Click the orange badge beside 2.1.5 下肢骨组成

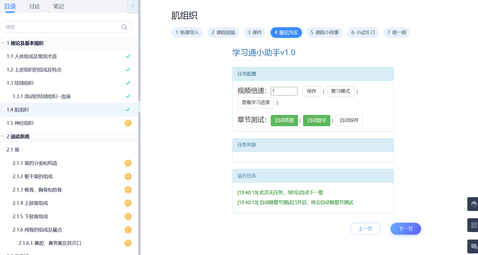128,216
